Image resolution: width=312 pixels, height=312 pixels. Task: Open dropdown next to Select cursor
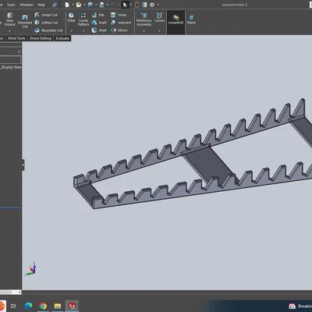click(131, 5)
